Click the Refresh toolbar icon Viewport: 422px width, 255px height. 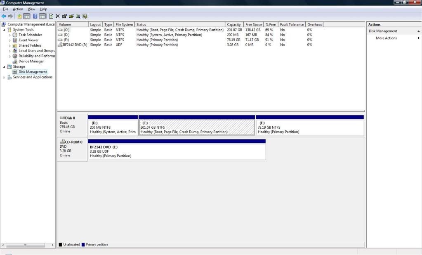point(51,16)
